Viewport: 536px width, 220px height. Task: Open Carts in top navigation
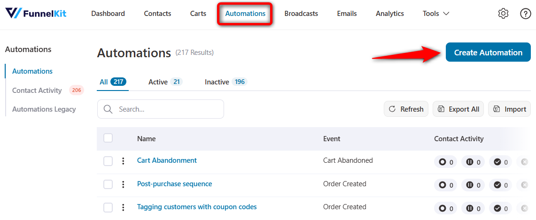198,14
